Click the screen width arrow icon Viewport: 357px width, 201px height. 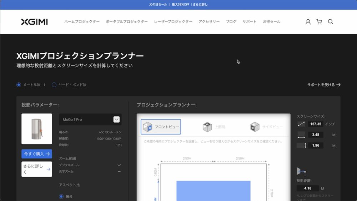[x=301, y=135]
